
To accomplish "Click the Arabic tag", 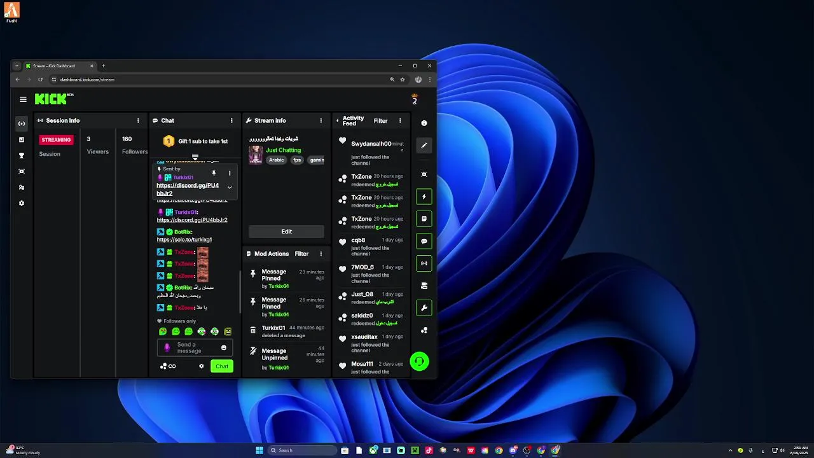I will click(276, 160).
